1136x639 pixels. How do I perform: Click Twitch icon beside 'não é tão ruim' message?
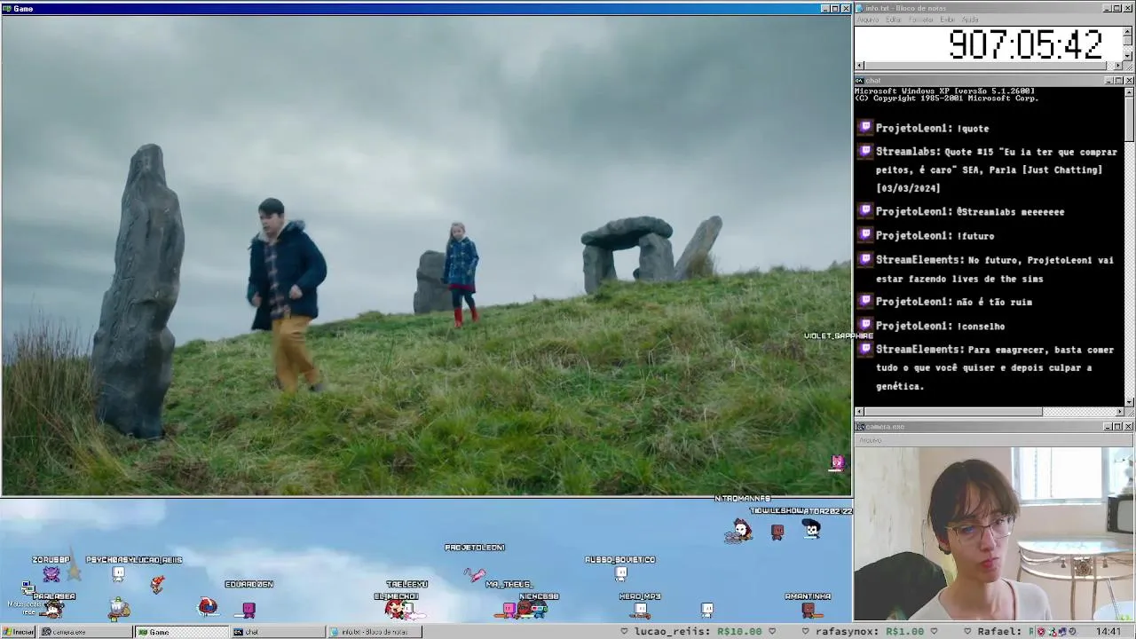point(865,302)
